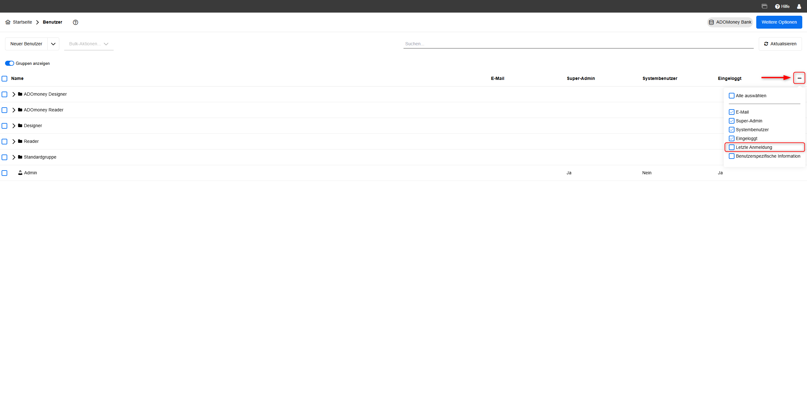807x415 pixels.
Task: Click into the Suchen search field
Action: coord(578,44)
